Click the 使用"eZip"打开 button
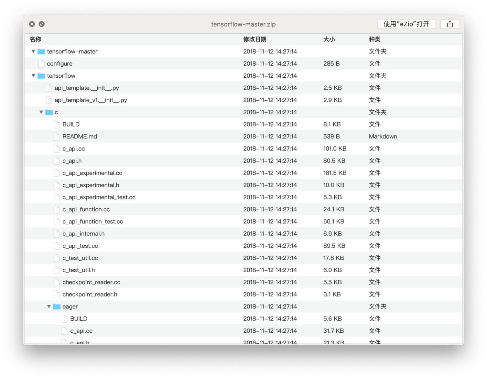 [x=406, y=24]
